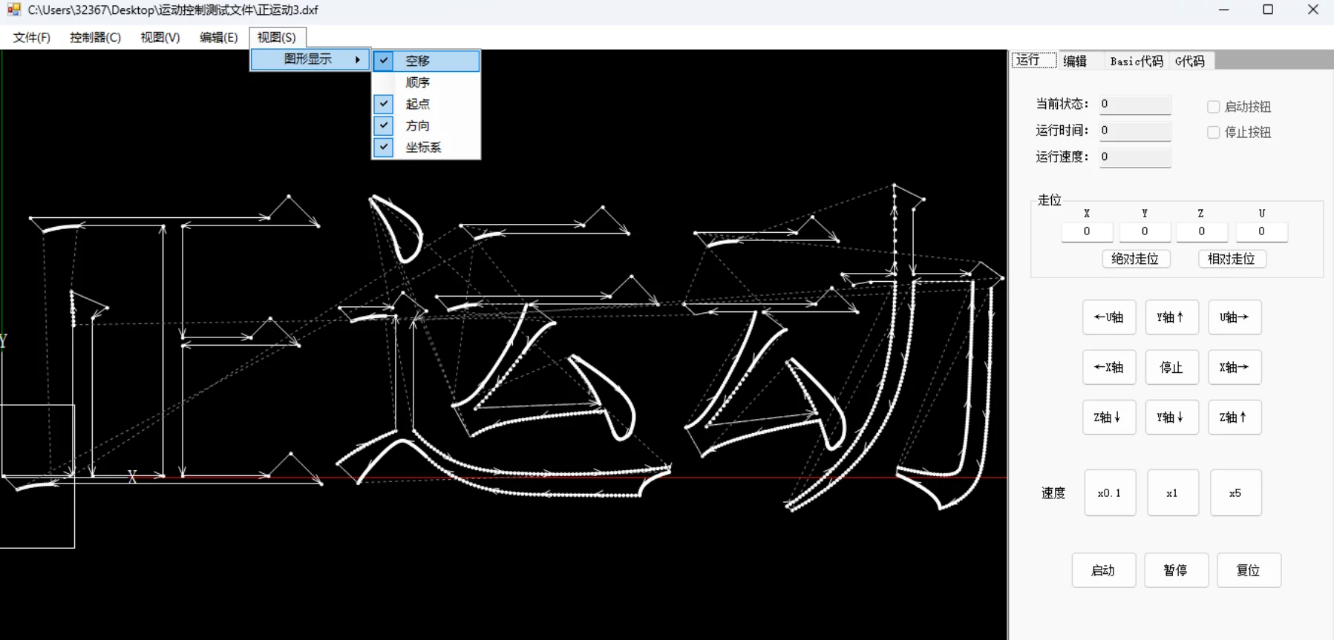Open the 文件(F) menu
Screen dimensions: 1334x640
pos(31,37)
